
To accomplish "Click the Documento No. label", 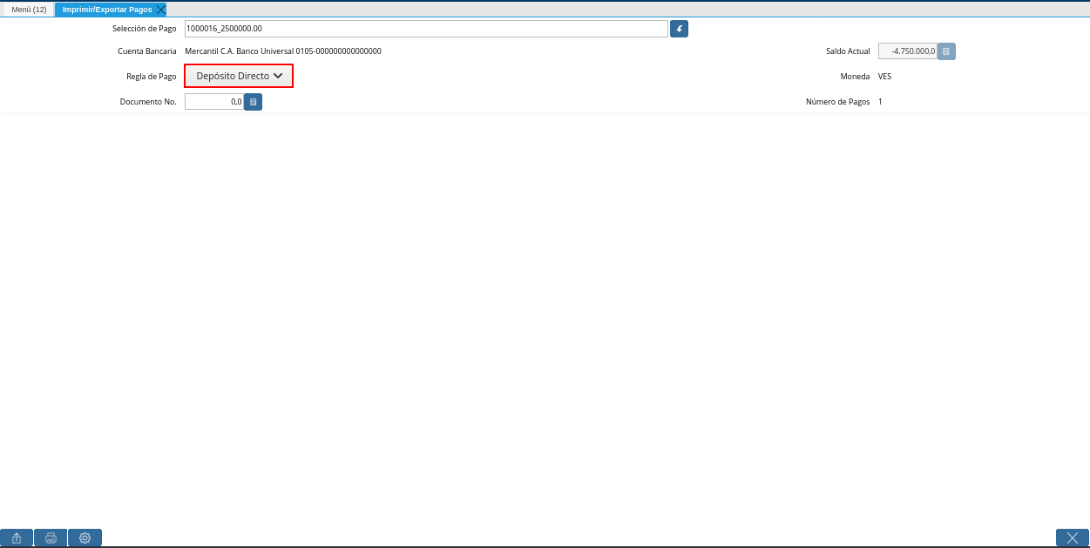I will tap(148, 102).
